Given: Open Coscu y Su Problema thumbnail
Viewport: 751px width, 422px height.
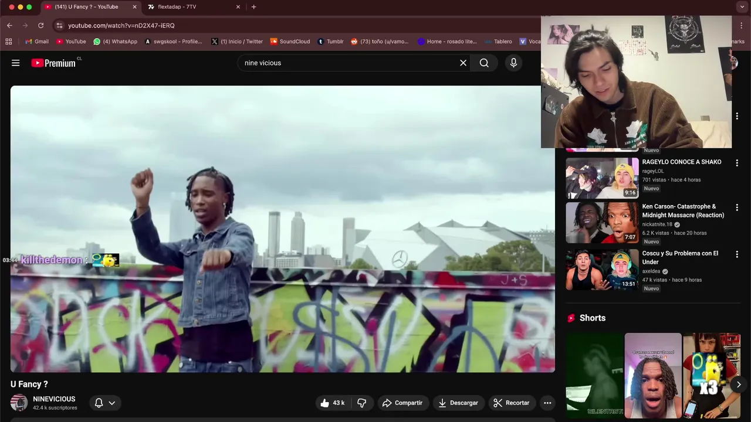Looking at the screenshot, I should click(602, 270).
